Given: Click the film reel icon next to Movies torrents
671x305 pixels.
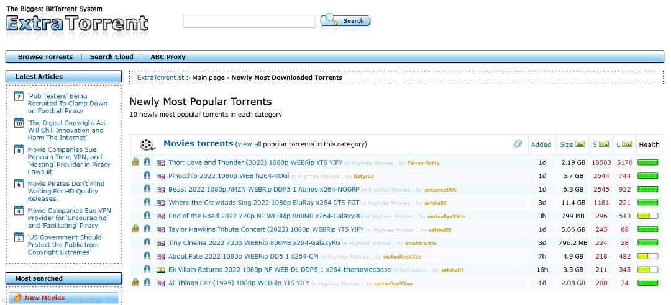Looking at the screenshot, I should (147, 144).
